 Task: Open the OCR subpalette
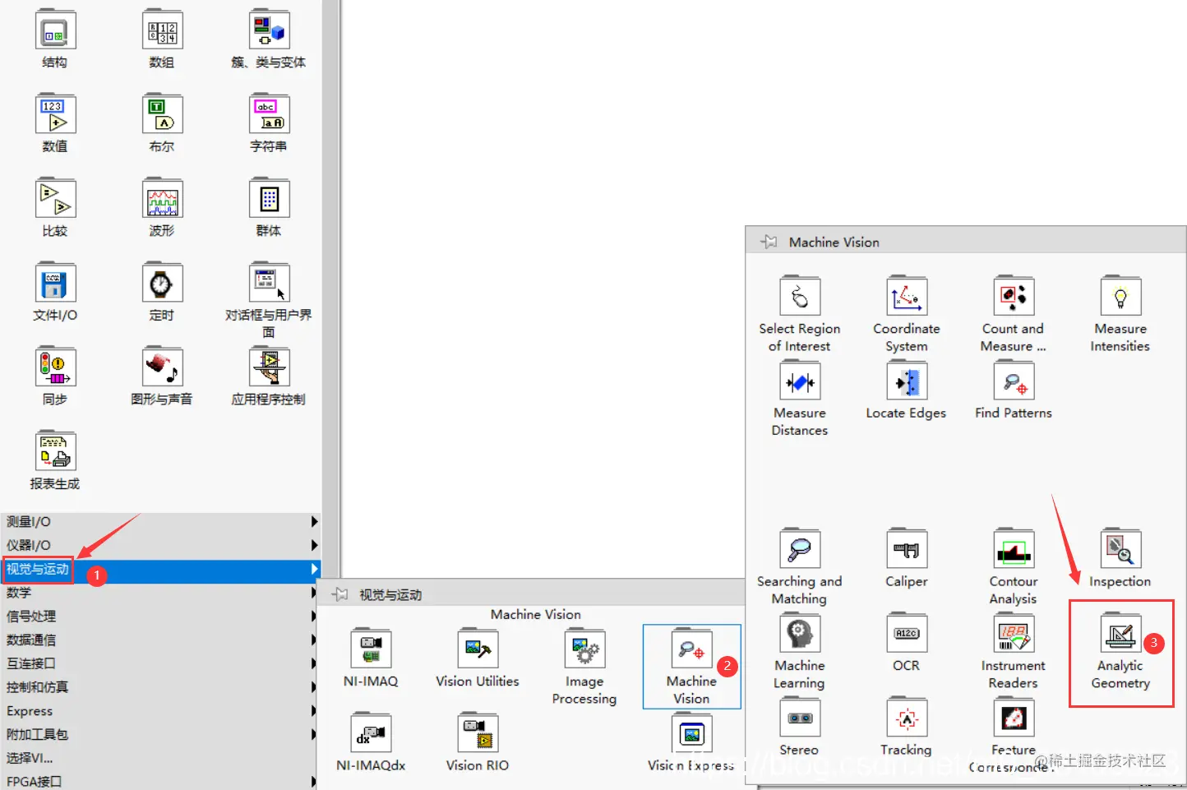tap(907, 634)
